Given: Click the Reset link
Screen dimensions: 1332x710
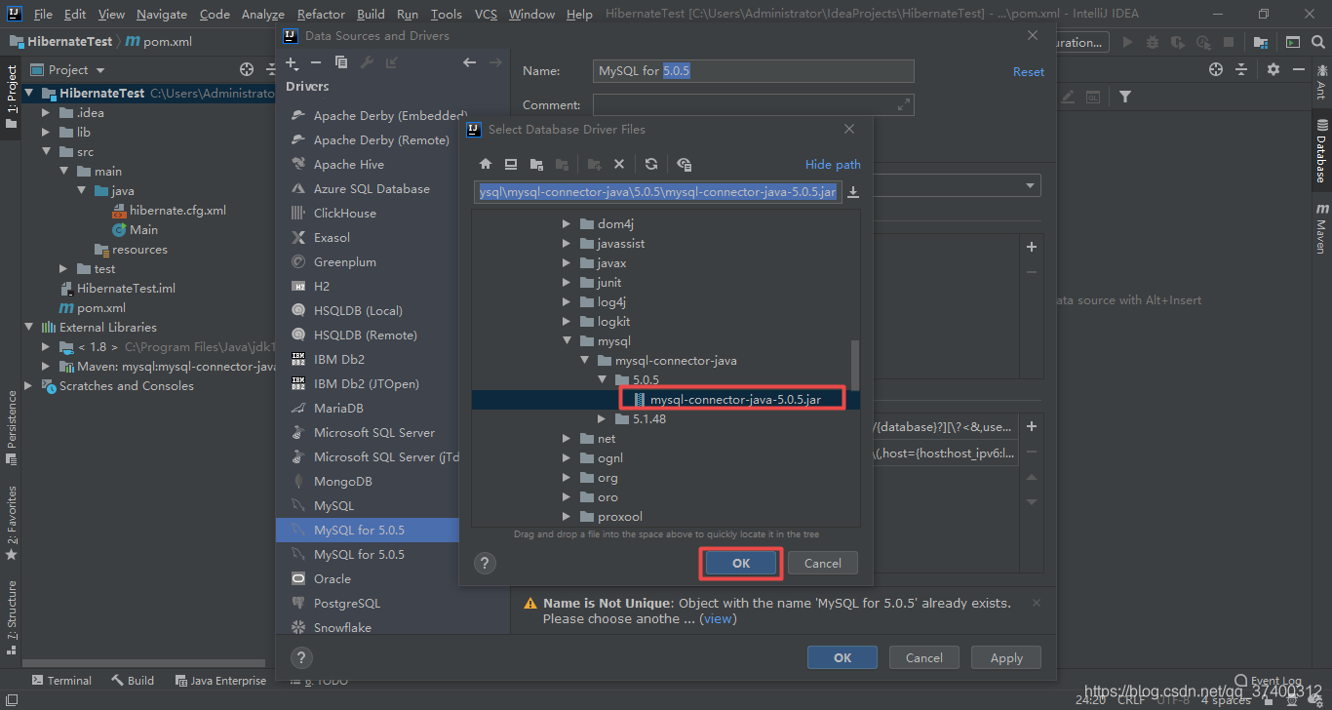Looking at the screenshot, I should point(1029,72).
